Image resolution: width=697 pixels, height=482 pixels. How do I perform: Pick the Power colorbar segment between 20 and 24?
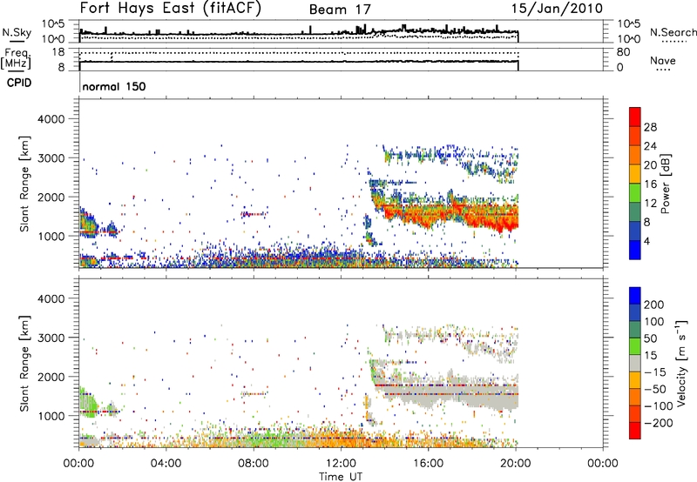click(635, 156)
